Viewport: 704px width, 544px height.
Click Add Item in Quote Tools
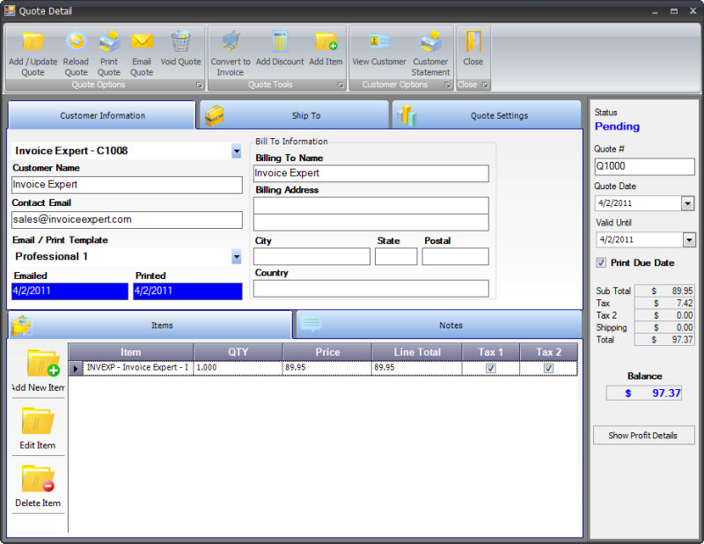coord(326,41)
